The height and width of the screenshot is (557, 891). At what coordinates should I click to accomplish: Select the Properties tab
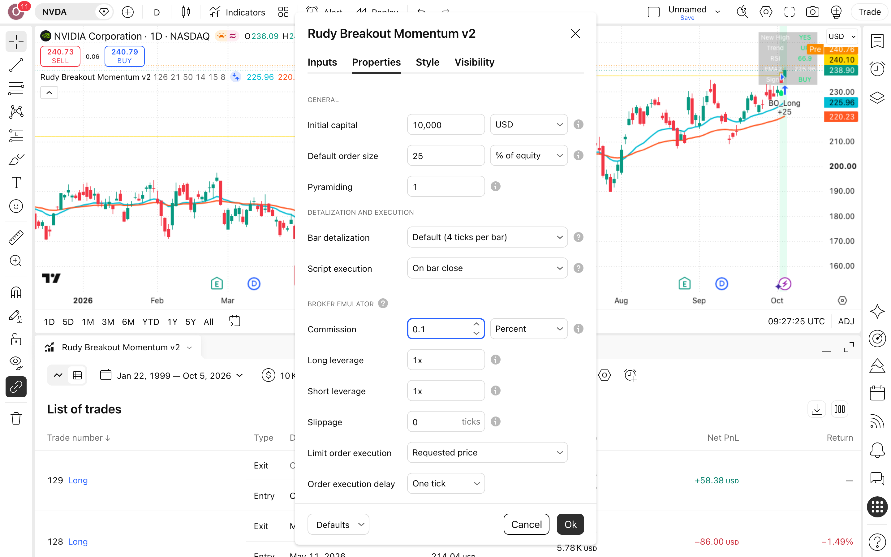[x=376, y=62]
